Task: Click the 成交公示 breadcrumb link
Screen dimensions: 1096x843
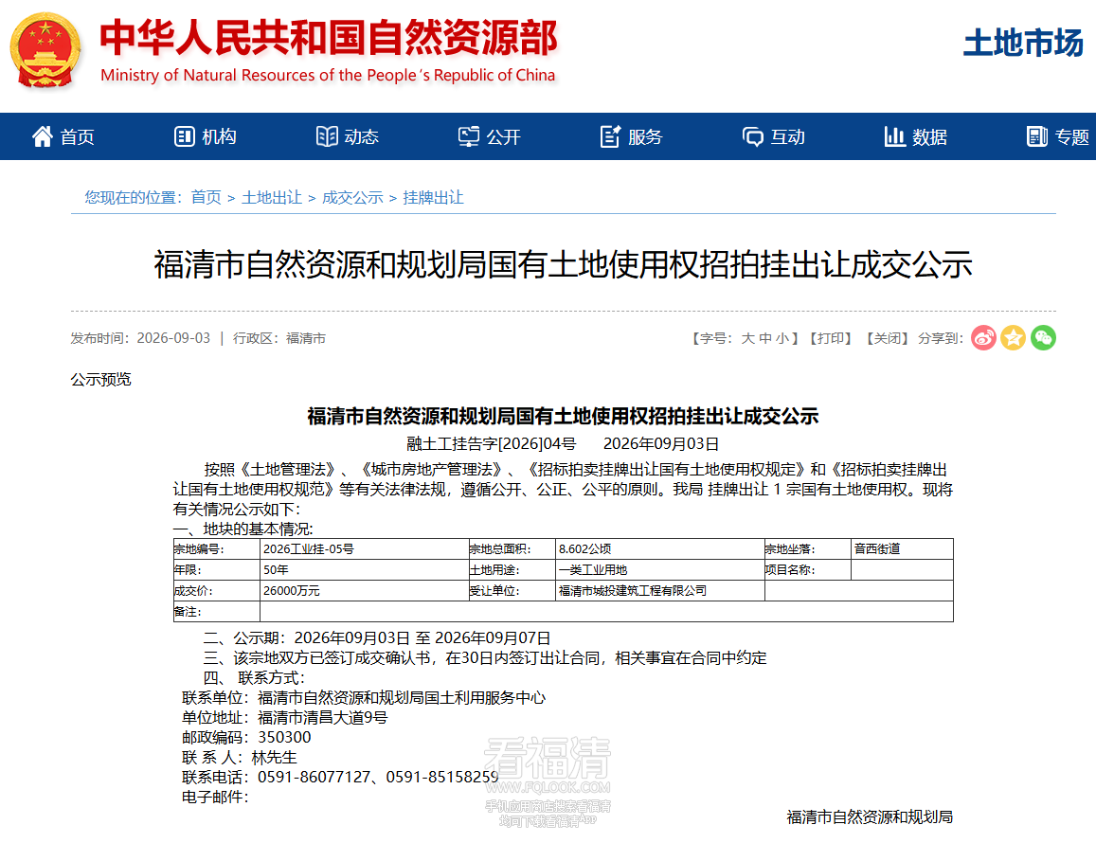Action: [352, 198]
